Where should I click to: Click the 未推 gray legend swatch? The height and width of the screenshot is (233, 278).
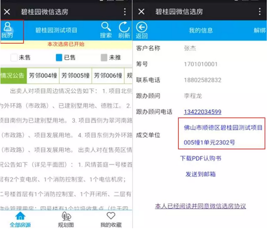104,57
